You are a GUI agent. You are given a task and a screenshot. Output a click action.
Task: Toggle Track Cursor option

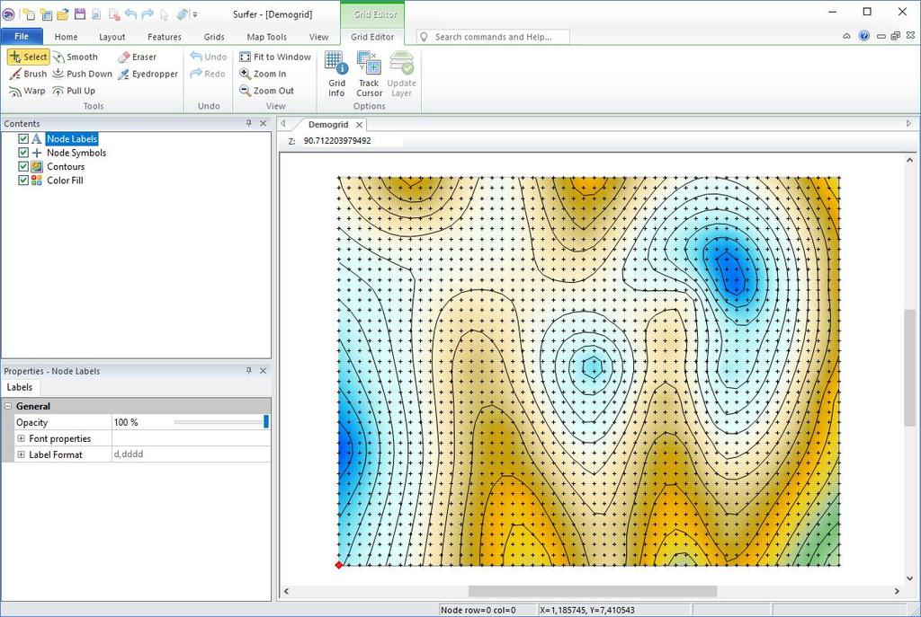[370, 74]
